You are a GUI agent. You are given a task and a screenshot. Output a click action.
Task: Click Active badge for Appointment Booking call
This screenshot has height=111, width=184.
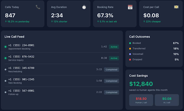point(114,47)
